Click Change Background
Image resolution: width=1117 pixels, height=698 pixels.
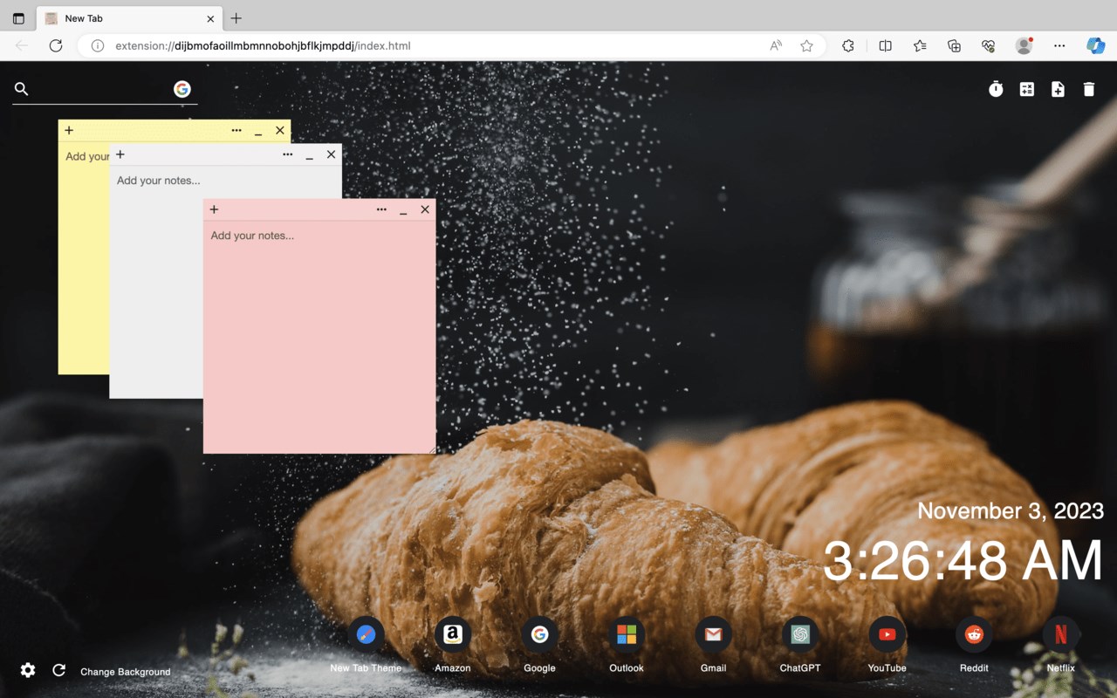[x=126, y=672]
